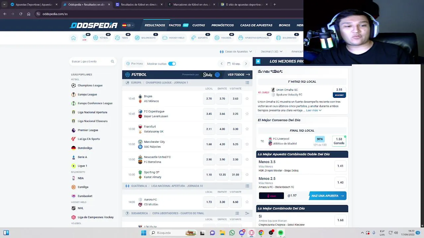Click the browser reload button
This screenshot has height=238, width=424.
[21, 14]
